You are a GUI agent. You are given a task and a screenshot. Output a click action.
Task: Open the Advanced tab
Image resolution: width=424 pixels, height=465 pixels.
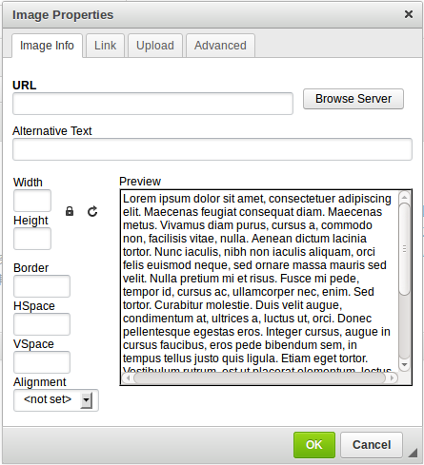pyautogui.click(x=220, y=46)
